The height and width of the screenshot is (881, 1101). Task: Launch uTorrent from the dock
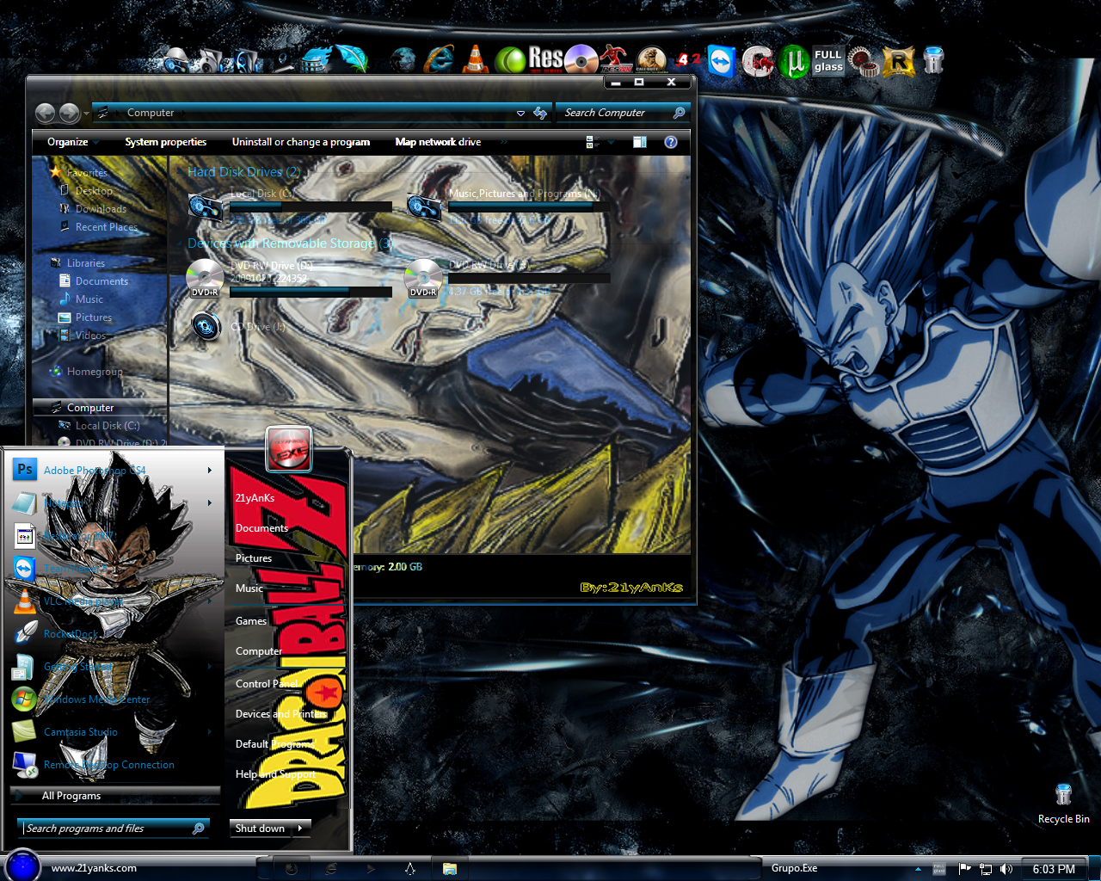pos(795,61)
